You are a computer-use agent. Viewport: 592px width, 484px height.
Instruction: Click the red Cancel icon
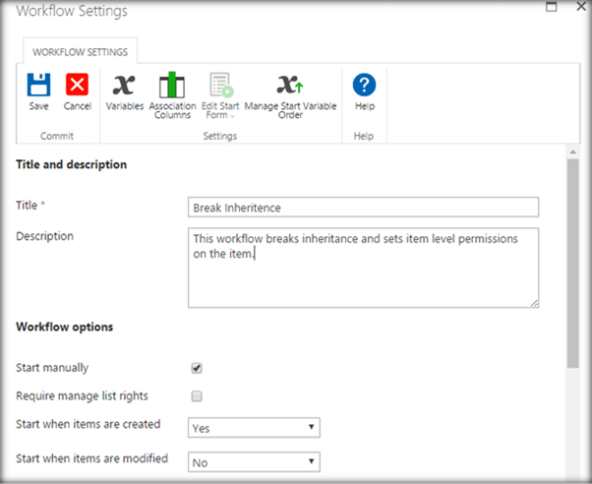coord(77,86)
